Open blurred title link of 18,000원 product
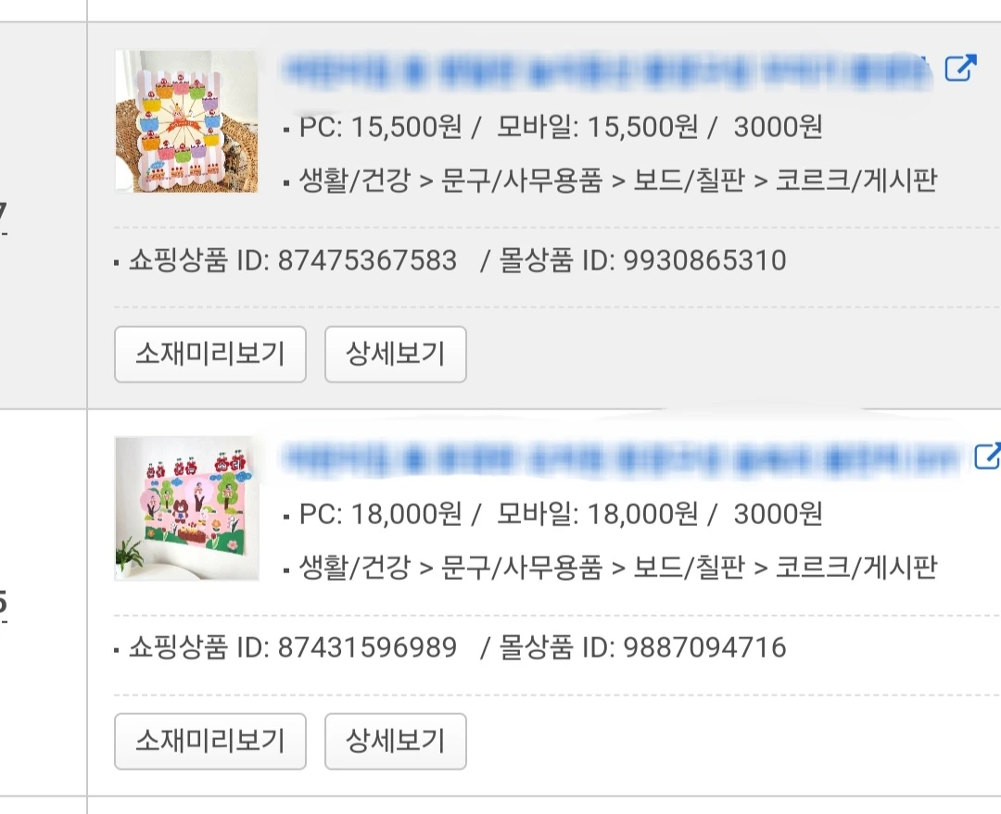Image resolution: width=1001 pixels, height=814 pixels. point(620,457)
